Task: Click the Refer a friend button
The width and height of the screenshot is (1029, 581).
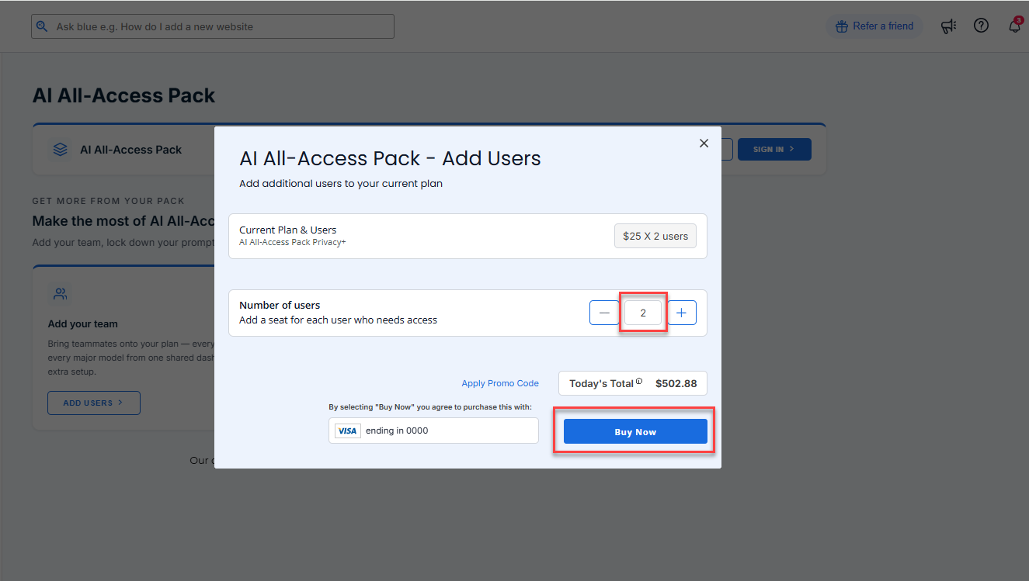Action: [x=874, y=26]
